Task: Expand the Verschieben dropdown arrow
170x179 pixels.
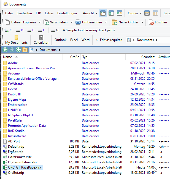Action: pyautogui.click(x=72, y=22)
